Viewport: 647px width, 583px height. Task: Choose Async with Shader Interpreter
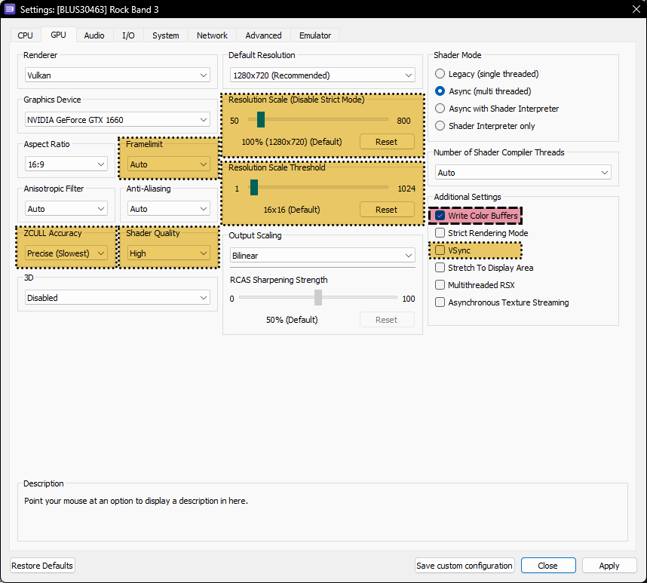pyautogui.click(x=497, y=109)
